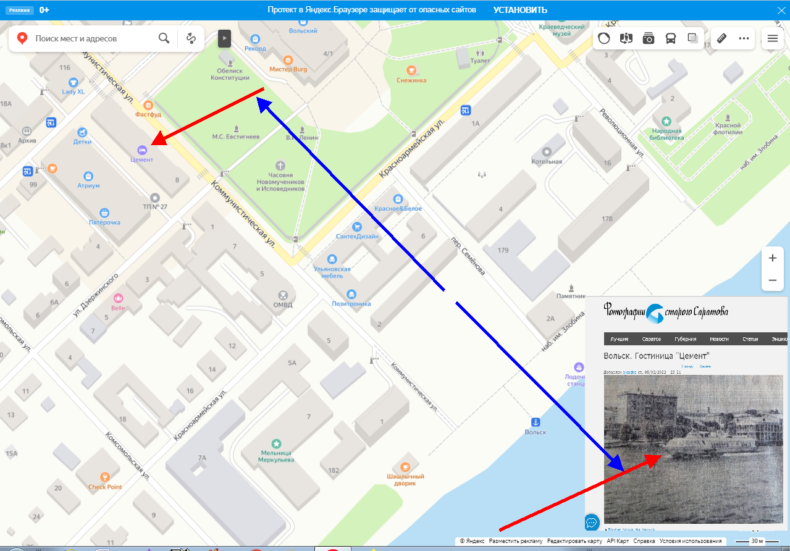Click the Статьи tab in the inset site
Image resolution: width=790 pixels, height=551 pixels.
point(750,339)
